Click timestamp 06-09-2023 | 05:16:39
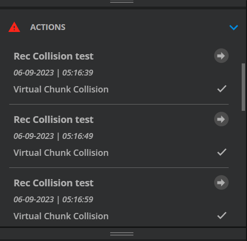 click(53, 73)
